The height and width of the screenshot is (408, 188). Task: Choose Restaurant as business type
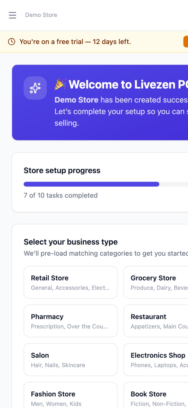[156, 321]
